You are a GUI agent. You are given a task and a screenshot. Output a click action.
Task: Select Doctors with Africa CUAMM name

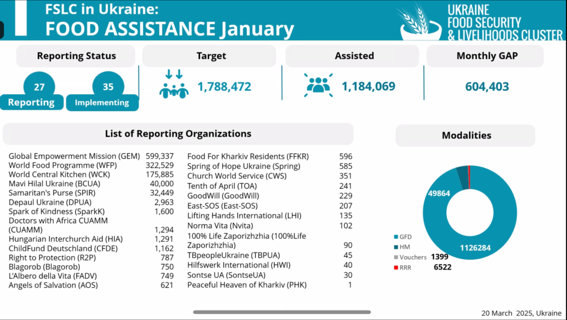pos(58,225)
